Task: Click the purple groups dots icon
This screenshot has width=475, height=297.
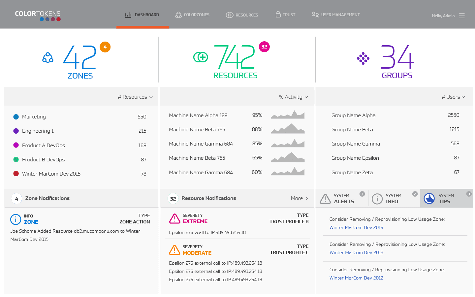Action: 363,58
